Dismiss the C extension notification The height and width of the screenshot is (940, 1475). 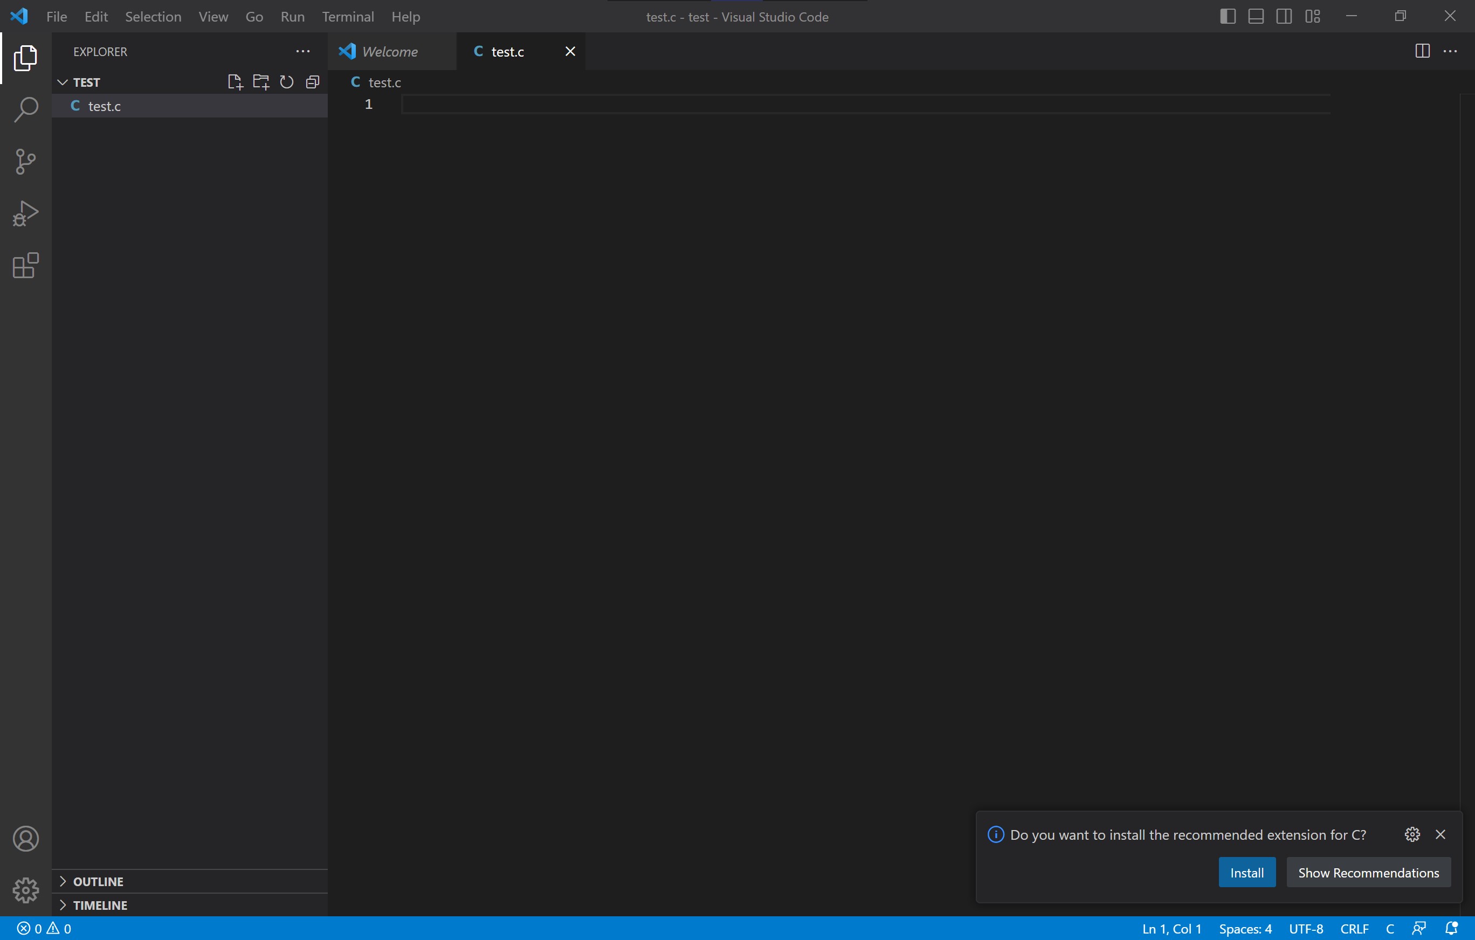1440,834
